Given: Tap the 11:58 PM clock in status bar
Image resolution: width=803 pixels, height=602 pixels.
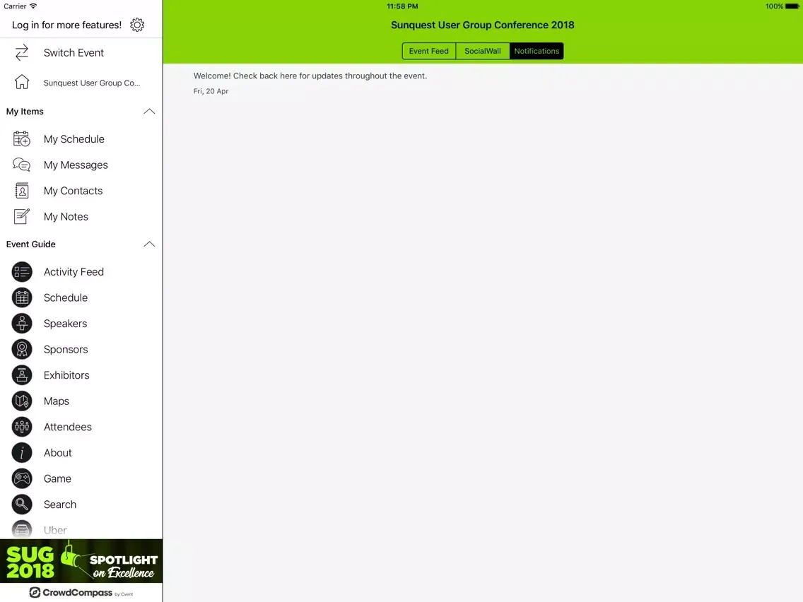Looking at the screenshot, I should click(402, 6).
